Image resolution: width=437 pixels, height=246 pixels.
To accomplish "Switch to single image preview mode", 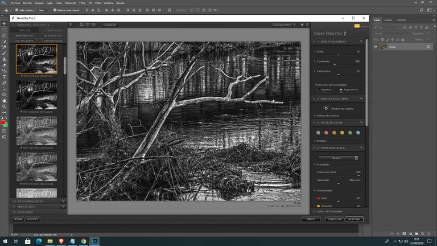I will point(81,25).
